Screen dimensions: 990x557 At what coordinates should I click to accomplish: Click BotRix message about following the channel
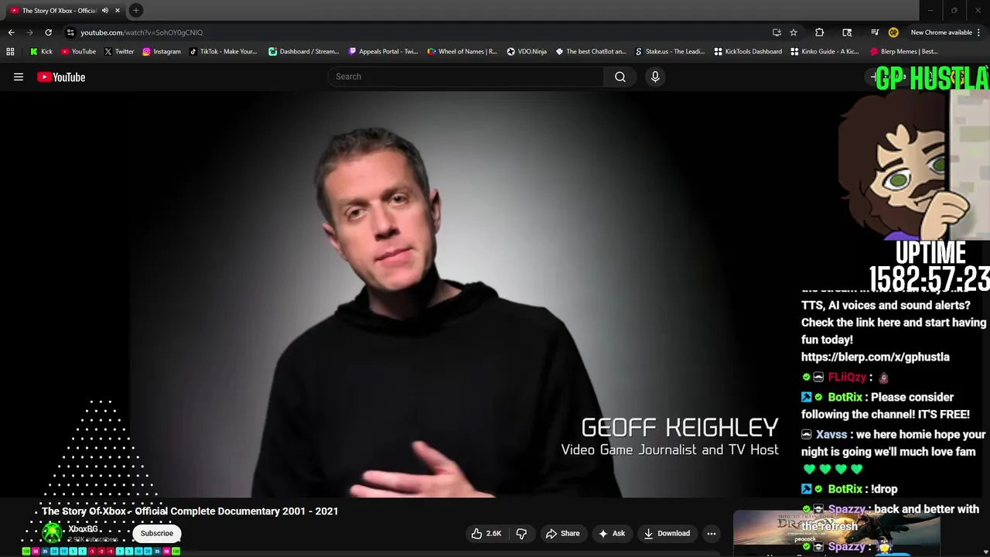click(x=886, y=405)
